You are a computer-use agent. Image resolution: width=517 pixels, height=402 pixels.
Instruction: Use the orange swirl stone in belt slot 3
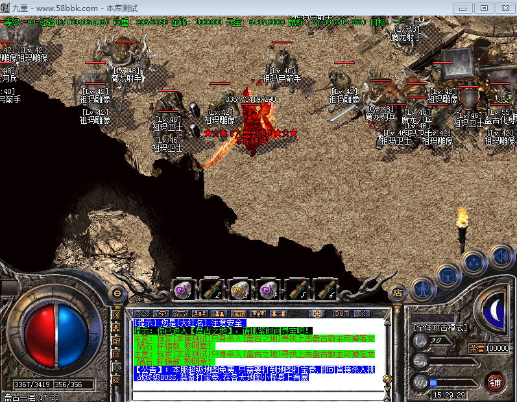click(x=240, y=290)
